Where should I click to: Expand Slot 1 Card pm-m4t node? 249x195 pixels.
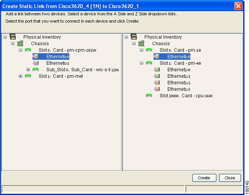coord(20,76)
